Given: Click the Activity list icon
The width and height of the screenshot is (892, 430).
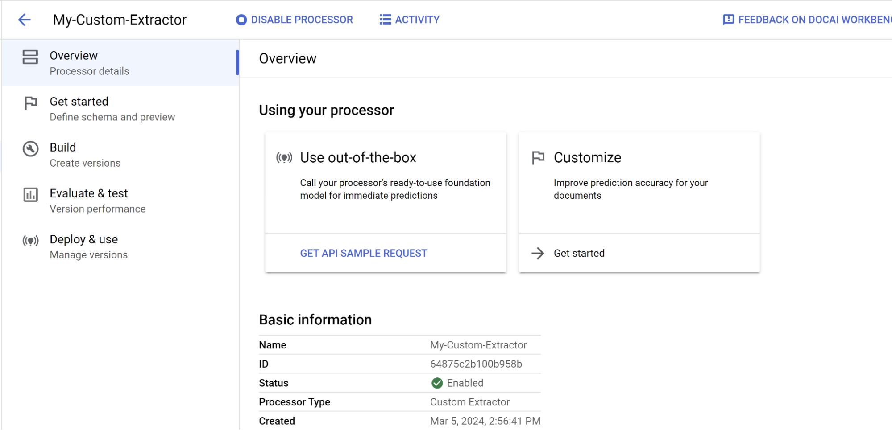Looking at the screenshot, I should [385, 20].
